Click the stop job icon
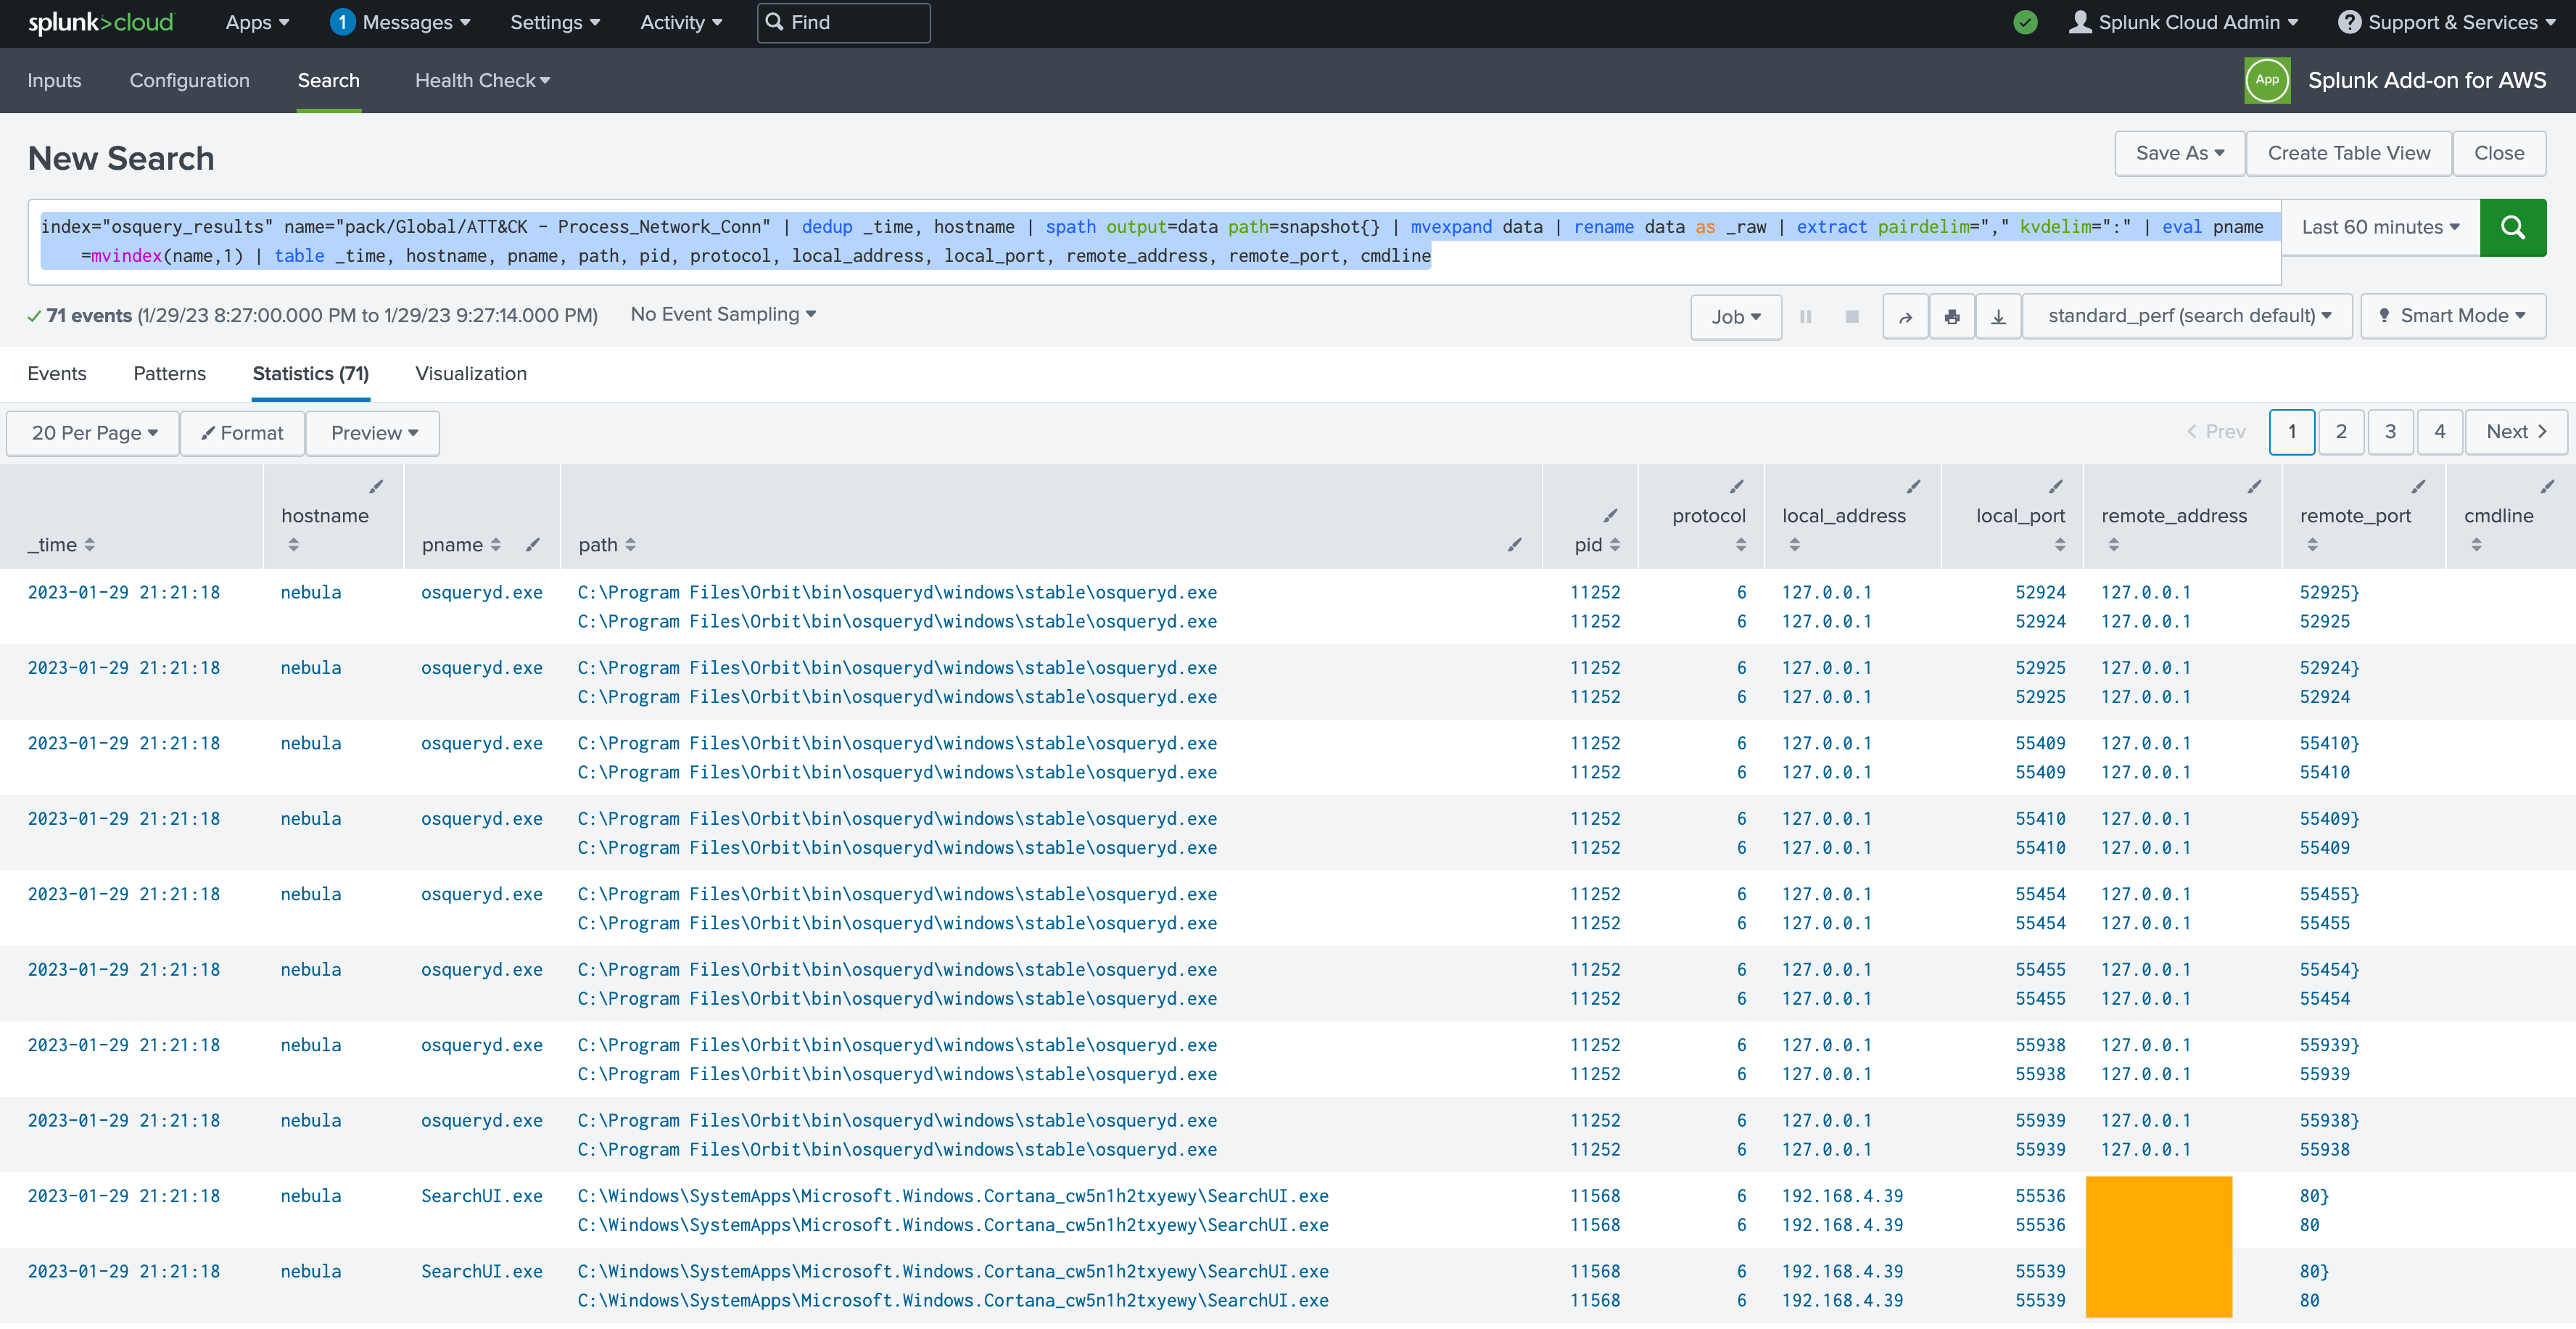Image resolution: width=2576 pixels, height=1329 pixels. tap(1851, 316)
